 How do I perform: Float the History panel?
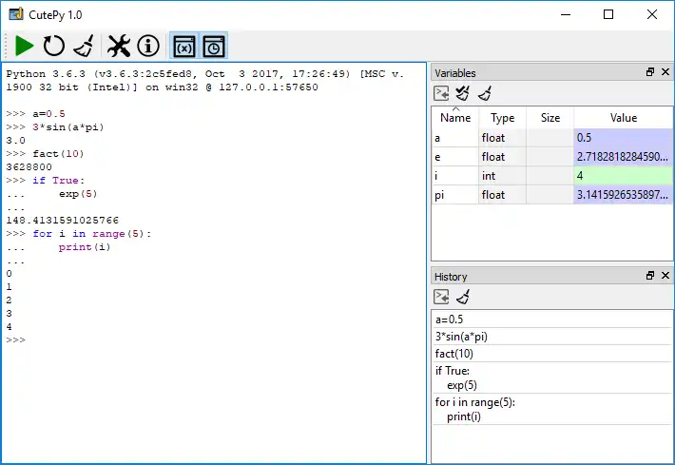650,275
